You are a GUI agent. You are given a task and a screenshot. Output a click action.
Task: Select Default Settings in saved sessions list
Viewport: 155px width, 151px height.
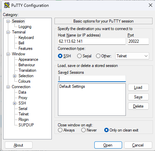point(72,86)
